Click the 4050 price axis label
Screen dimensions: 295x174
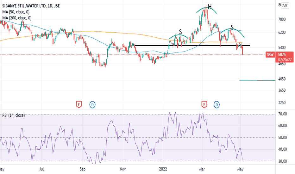point(282,79)
